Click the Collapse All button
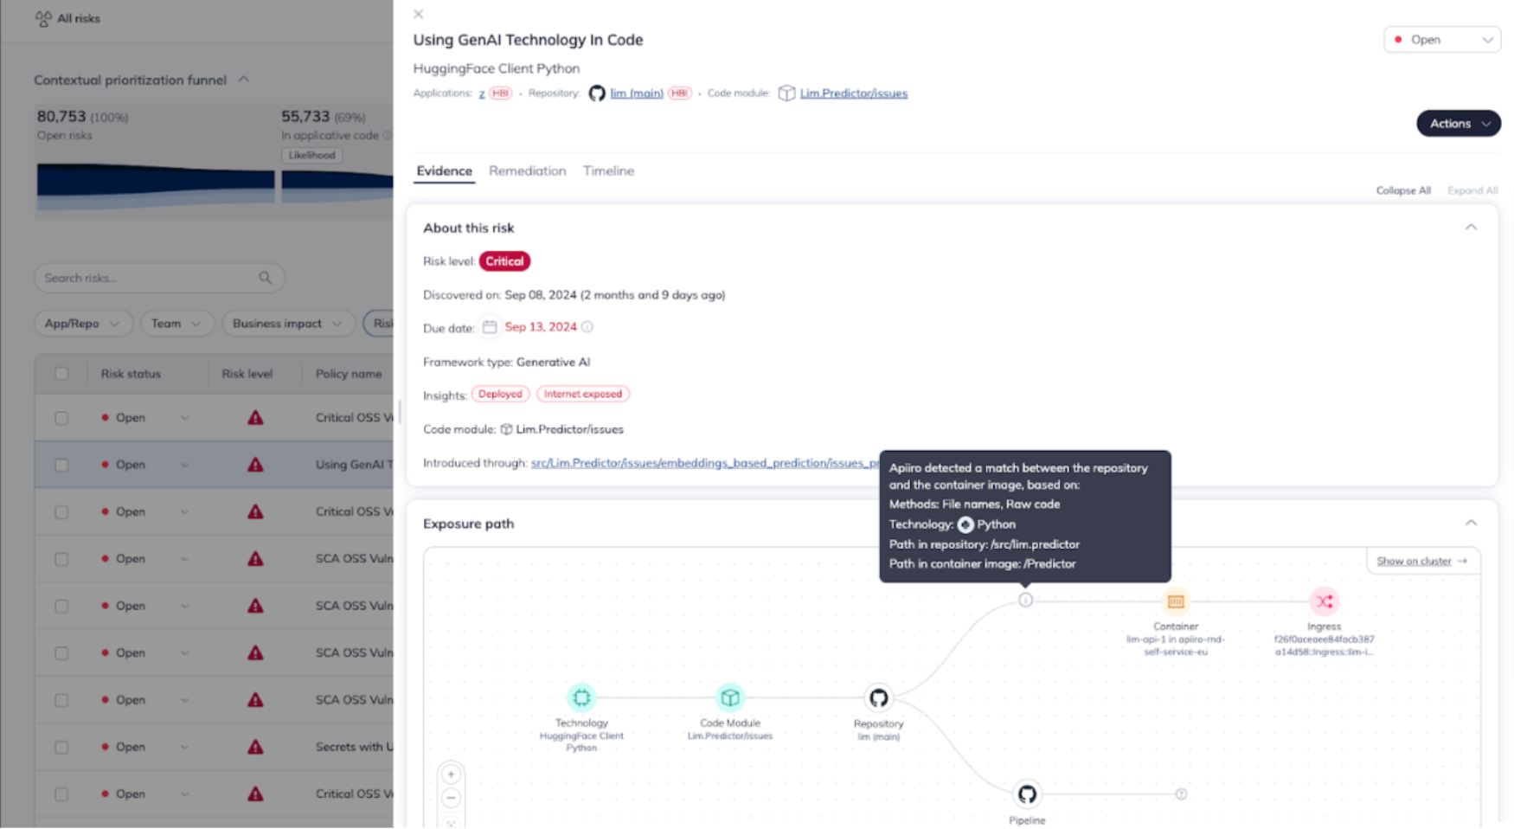This screenshot has height=829, width=1514. (x=1402, y=190)
